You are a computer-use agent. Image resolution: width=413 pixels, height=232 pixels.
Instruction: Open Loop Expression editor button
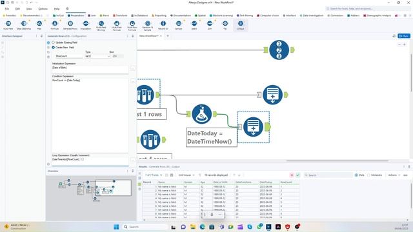133,159
